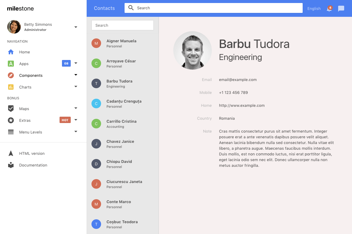The width and height of the screenshot is (352, 234).
Task: Click the Components compass icon
Action: tap(11, 75)
